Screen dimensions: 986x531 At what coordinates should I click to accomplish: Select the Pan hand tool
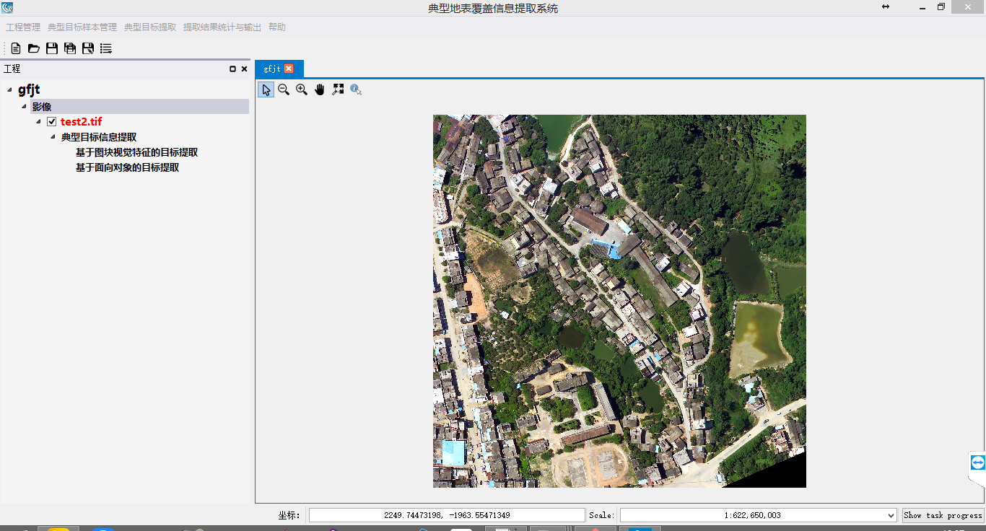click(320, 89)
